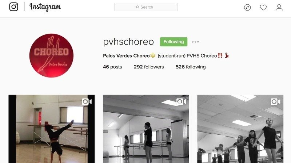The width and height of the screenshot is (291, 163).
Task: Open the middle black-and-white studio video
Action: pyautogui.click(x=146, y=129)
